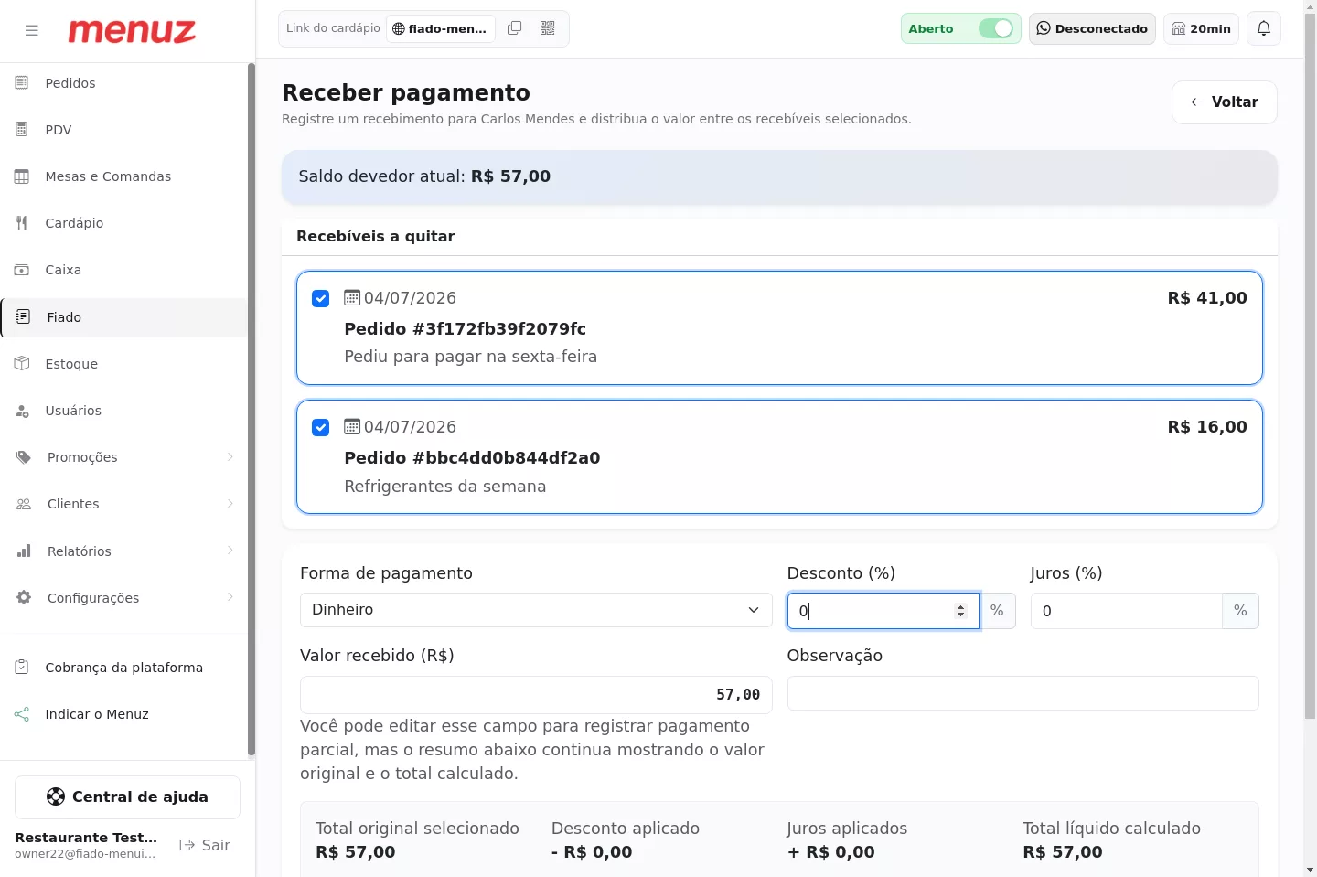Click the Clientes people icon
Screen dimensions: 1317x877
coord(24,504)
